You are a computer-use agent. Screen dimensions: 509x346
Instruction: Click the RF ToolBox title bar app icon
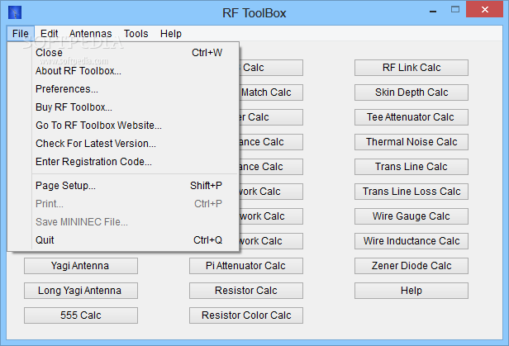(x=15, y=12)
